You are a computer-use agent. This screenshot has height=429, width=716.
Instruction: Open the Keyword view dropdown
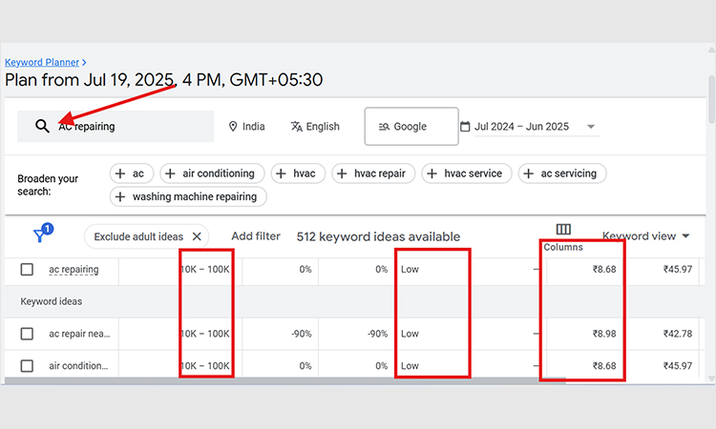point(645,235)
